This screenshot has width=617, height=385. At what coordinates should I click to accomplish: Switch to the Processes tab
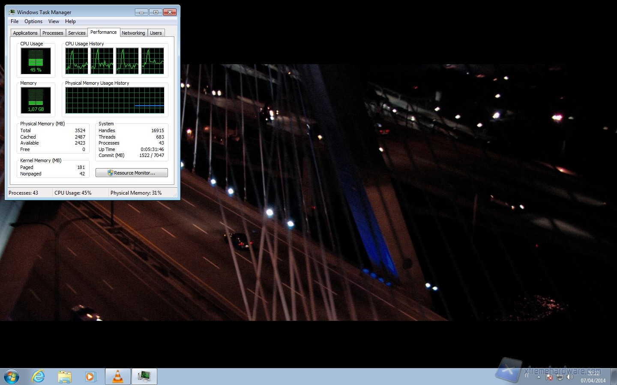point(53,33)
